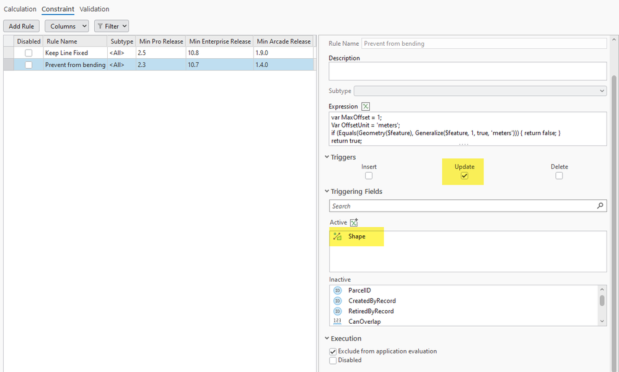Switch to the Validation tab
619x372 pixels.
pyautogui.click(x=94, y=9)
